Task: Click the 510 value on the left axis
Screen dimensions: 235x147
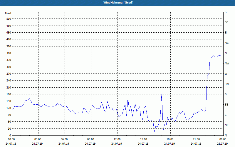Action: (9, 19)
